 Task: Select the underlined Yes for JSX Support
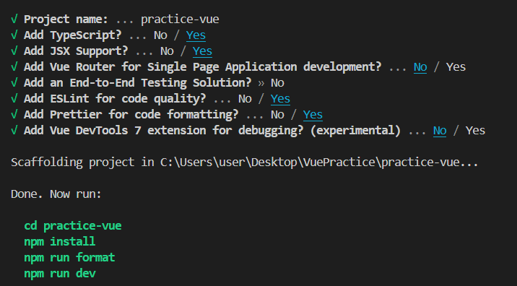point(202,51)
